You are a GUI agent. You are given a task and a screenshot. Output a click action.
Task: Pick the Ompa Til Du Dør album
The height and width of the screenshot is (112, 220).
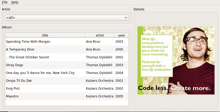coord(19,81)
